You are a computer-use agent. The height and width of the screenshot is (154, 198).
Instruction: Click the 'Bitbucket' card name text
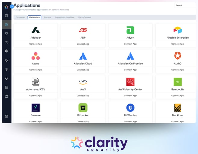coord(83,115)
